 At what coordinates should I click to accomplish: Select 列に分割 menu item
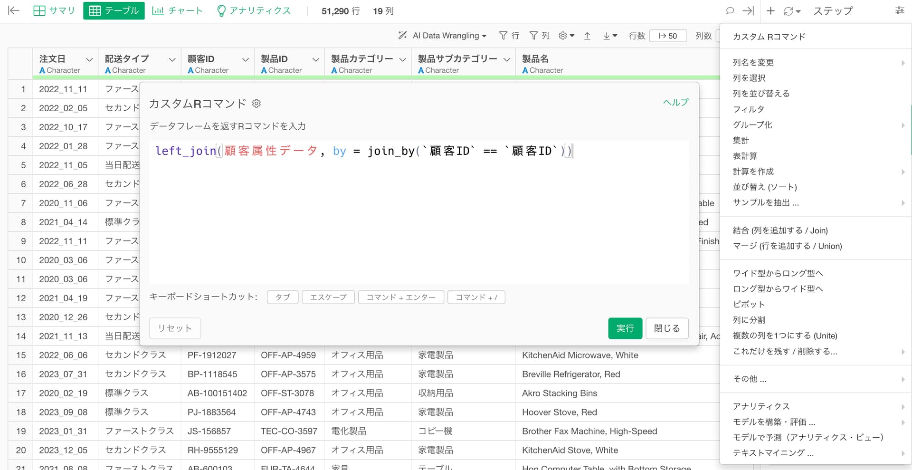pos(816,320)
